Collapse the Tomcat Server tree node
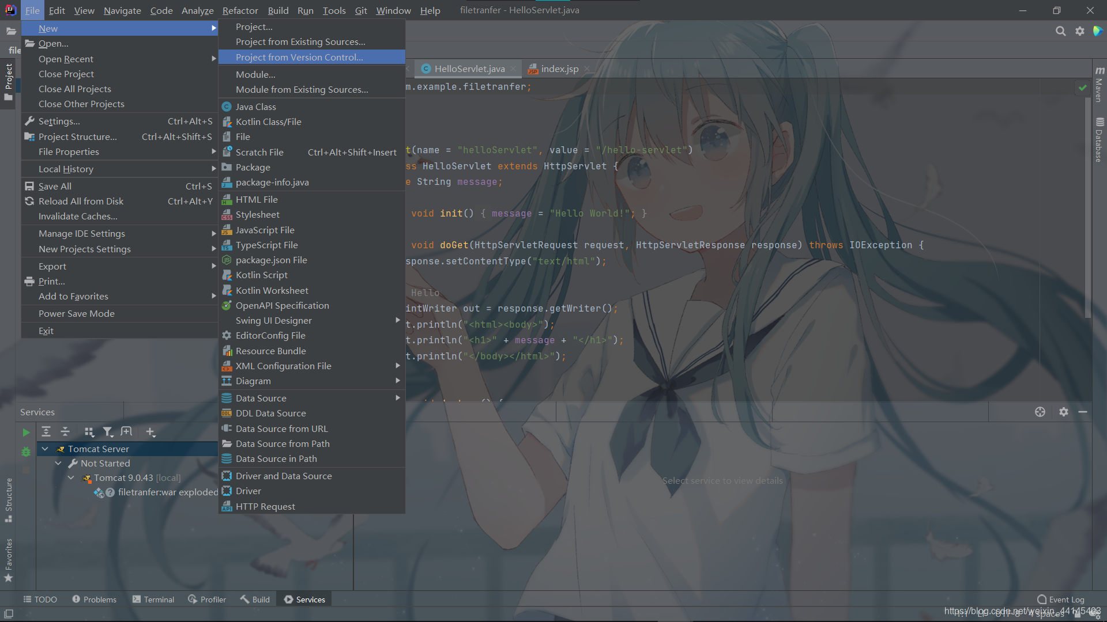The height and width of the screenshot is (622, 1107). pyautogui.click(x=45, y=449)
